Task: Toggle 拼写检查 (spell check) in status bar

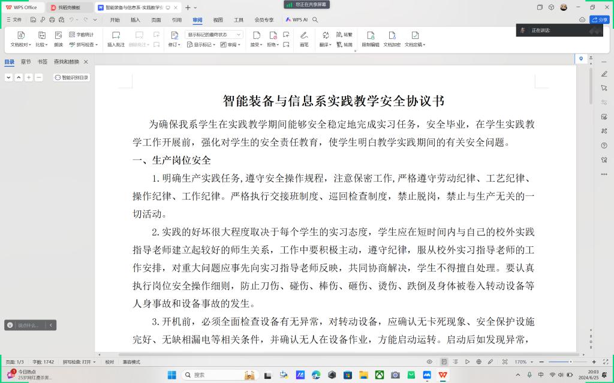Action: [x=79, y=362]
